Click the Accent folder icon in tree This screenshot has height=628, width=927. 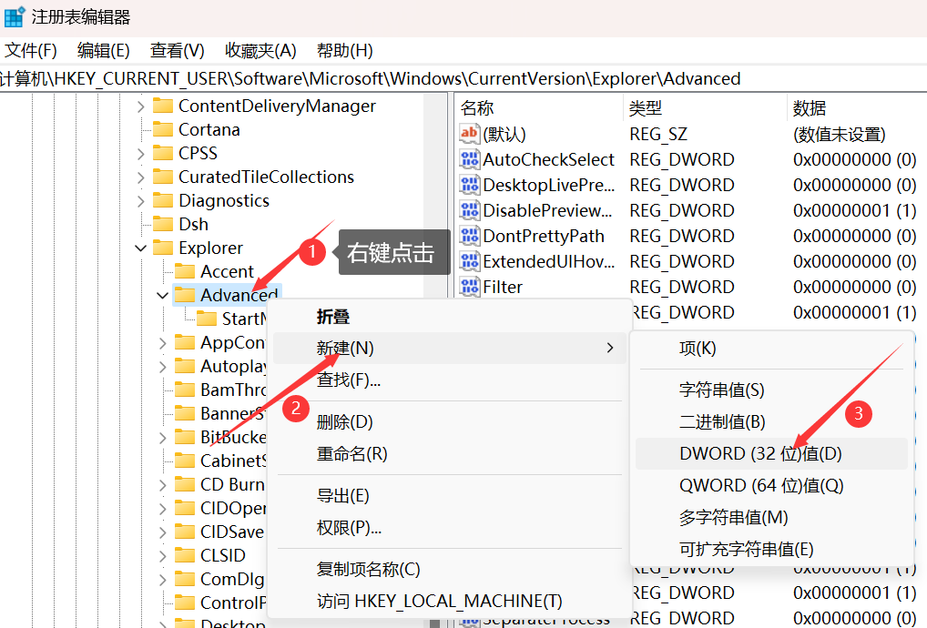tap(185, 271)
